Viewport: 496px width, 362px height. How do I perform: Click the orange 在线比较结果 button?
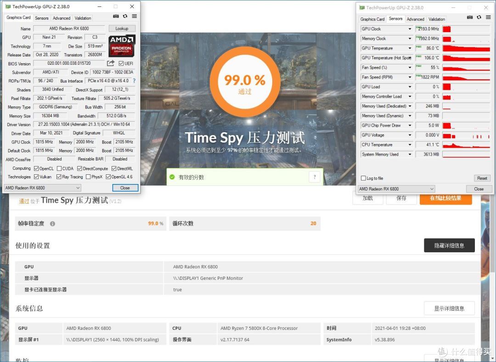click(445, 198)
